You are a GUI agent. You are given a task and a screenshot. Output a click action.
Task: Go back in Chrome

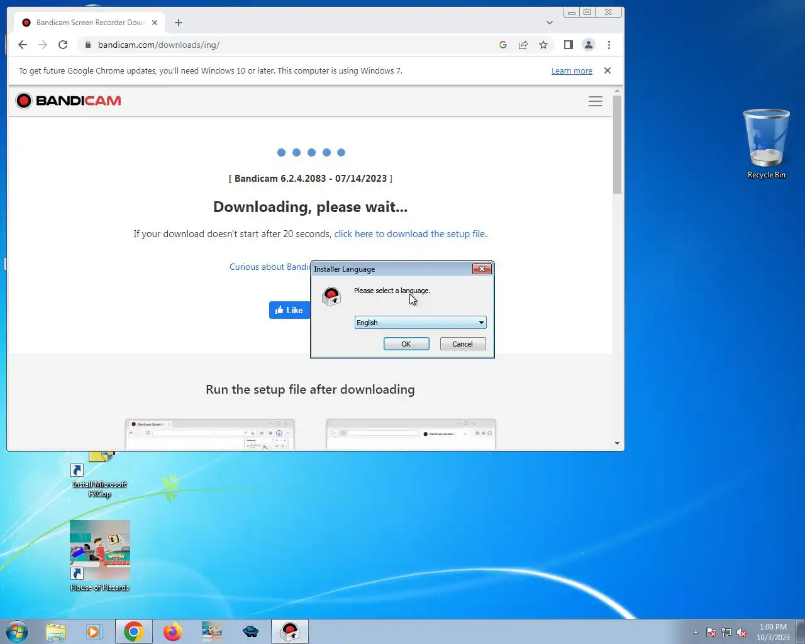(x=23, y=45)
